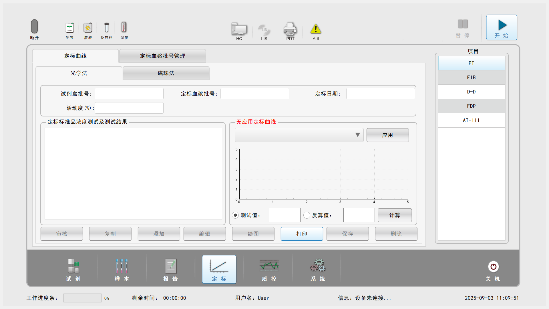The image size is (549, 309).
Task: Check the 废液 waste liquid icon
Action: coord(88,28)
